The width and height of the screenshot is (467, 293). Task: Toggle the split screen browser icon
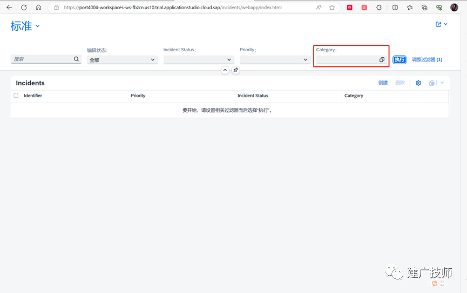395,8
